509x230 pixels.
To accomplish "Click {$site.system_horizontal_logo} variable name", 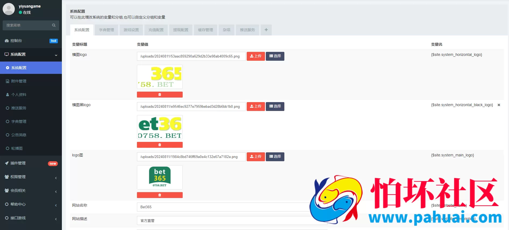I will click(457, 55).
